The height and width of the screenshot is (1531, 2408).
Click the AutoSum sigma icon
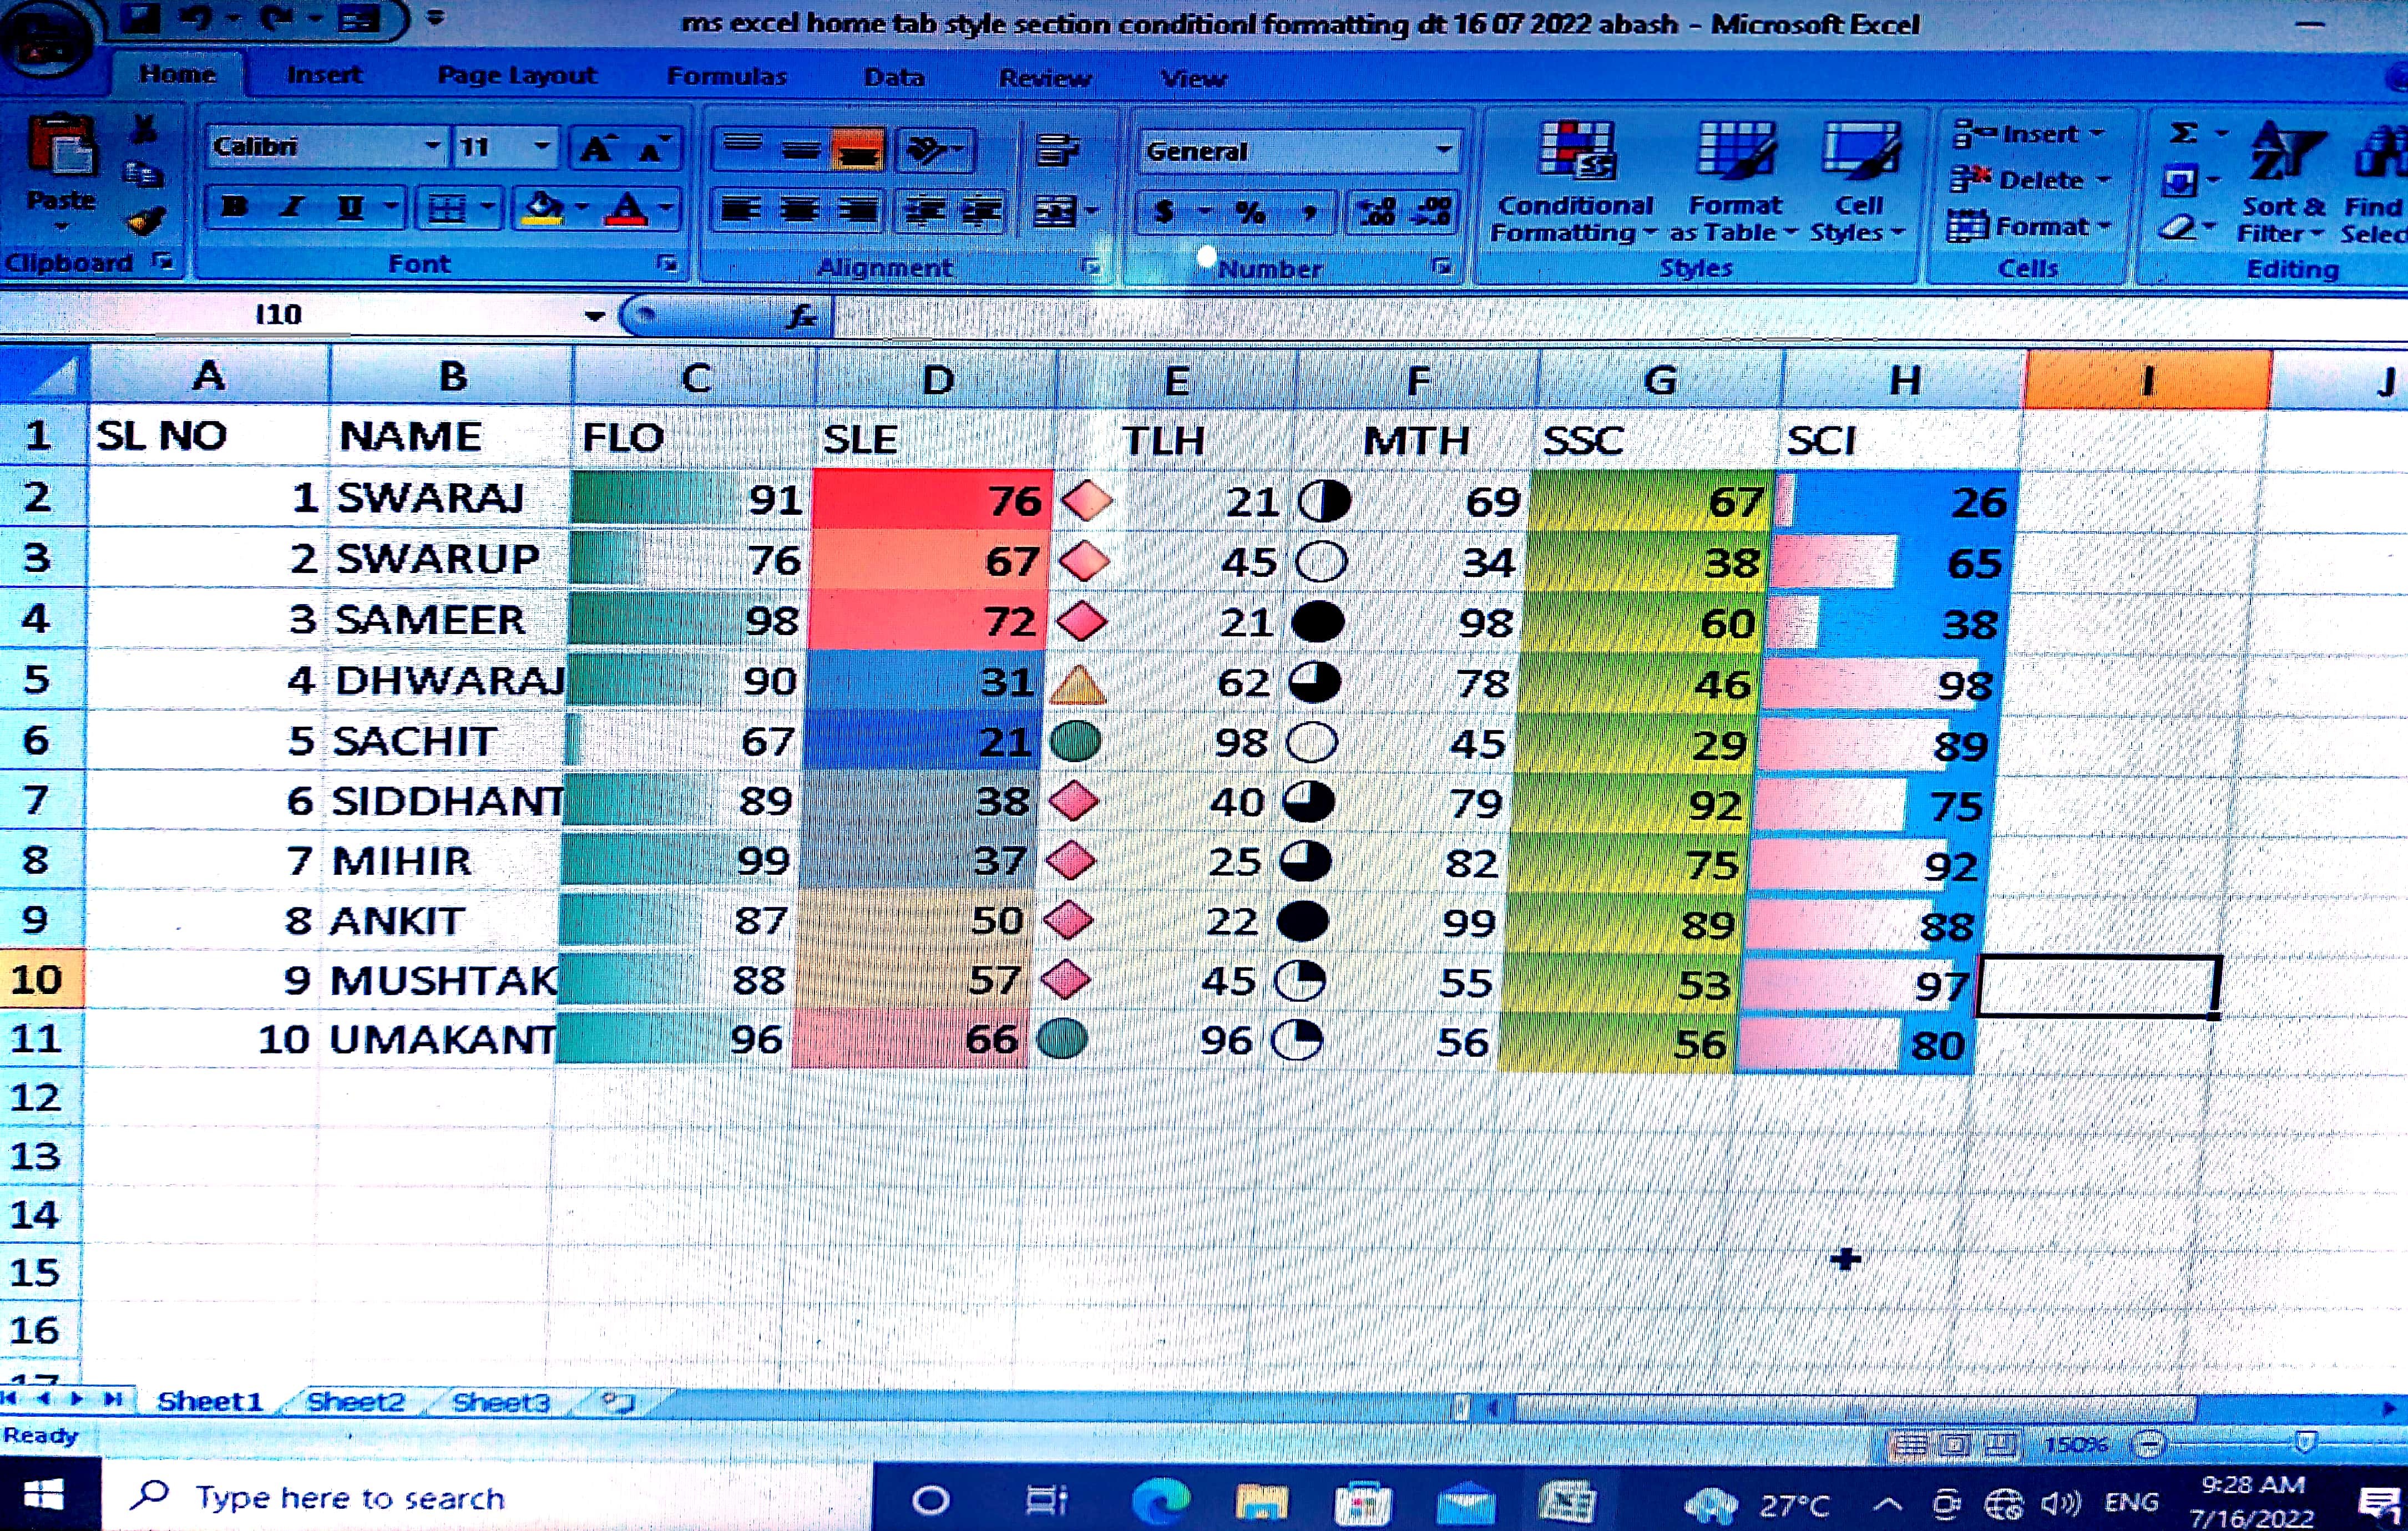click(x=2184, y=133)
